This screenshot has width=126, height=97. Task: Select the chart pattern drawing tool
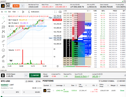click(x=3, y=32)
